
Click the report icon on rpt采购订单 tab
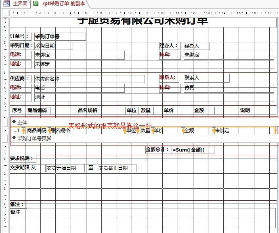click(36, 3)
